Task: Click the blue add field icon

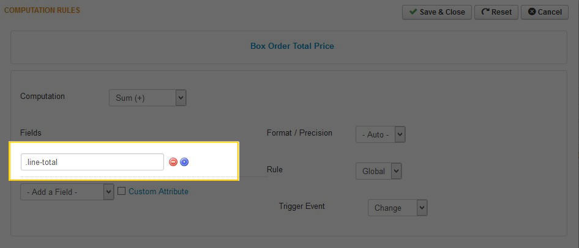Action: tap(184, 162)
